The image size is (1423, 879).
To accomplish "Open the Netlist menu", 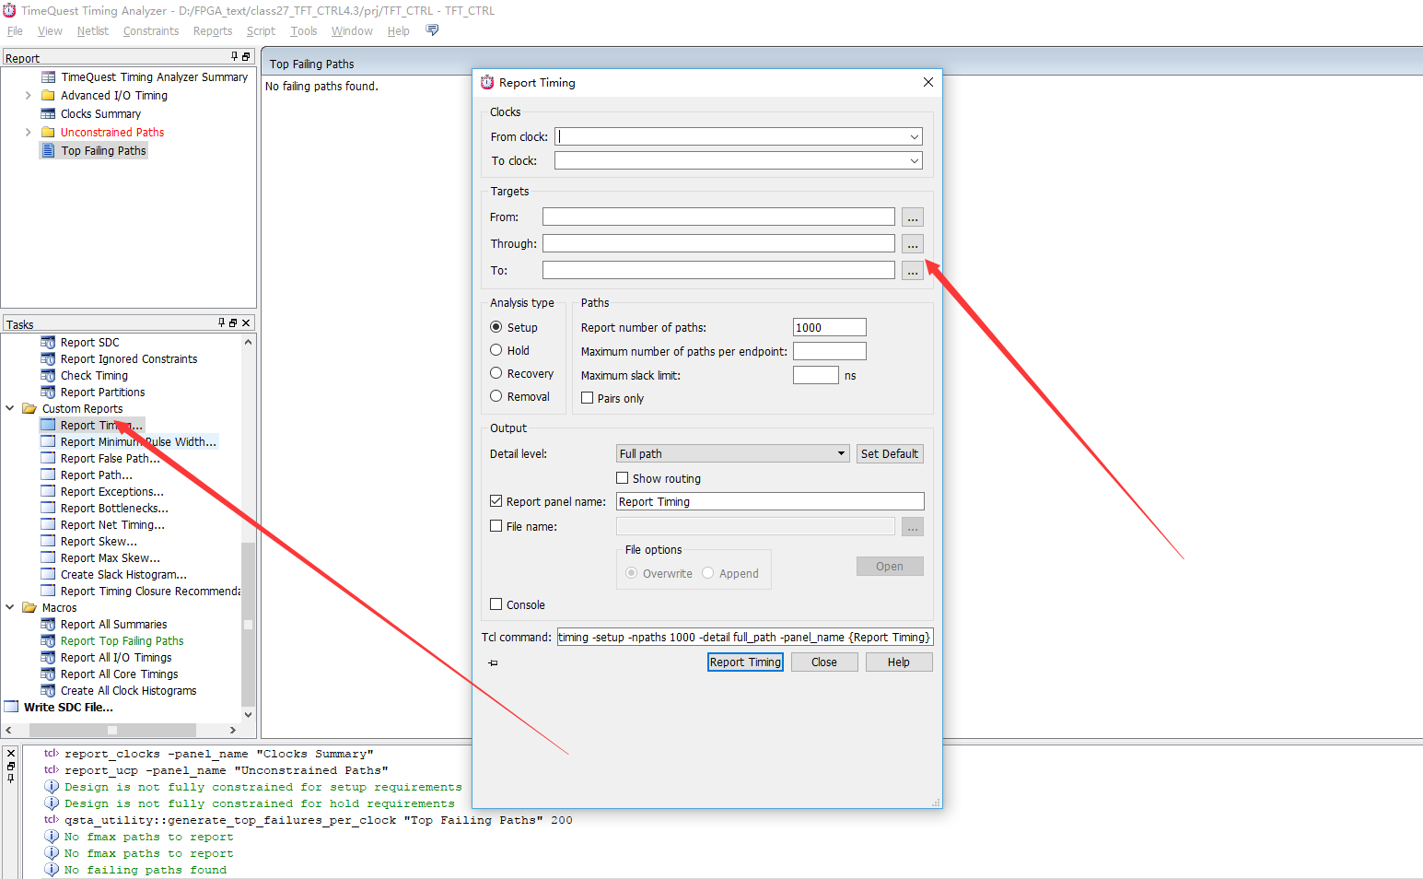I will (92, 30).
